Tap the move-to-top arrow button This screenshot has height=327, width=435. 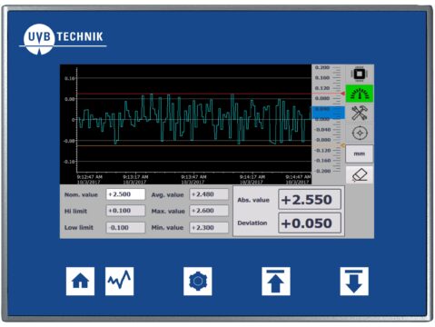[x=276, y=281]
